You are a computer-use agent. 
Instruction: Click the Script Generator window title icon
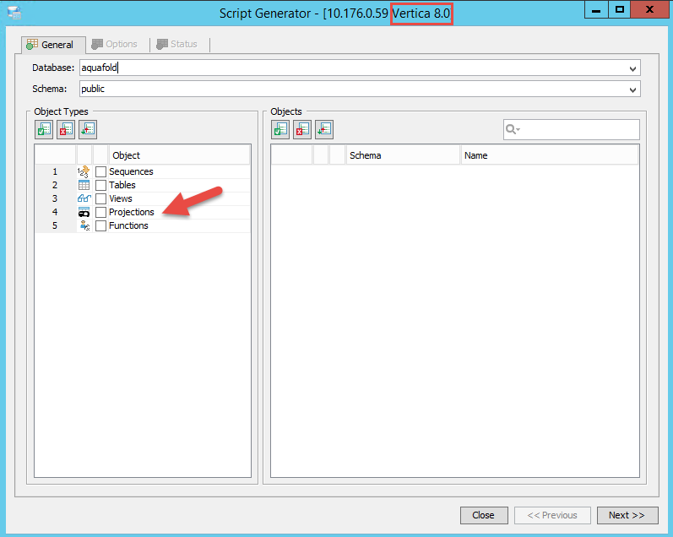(14, 13)
